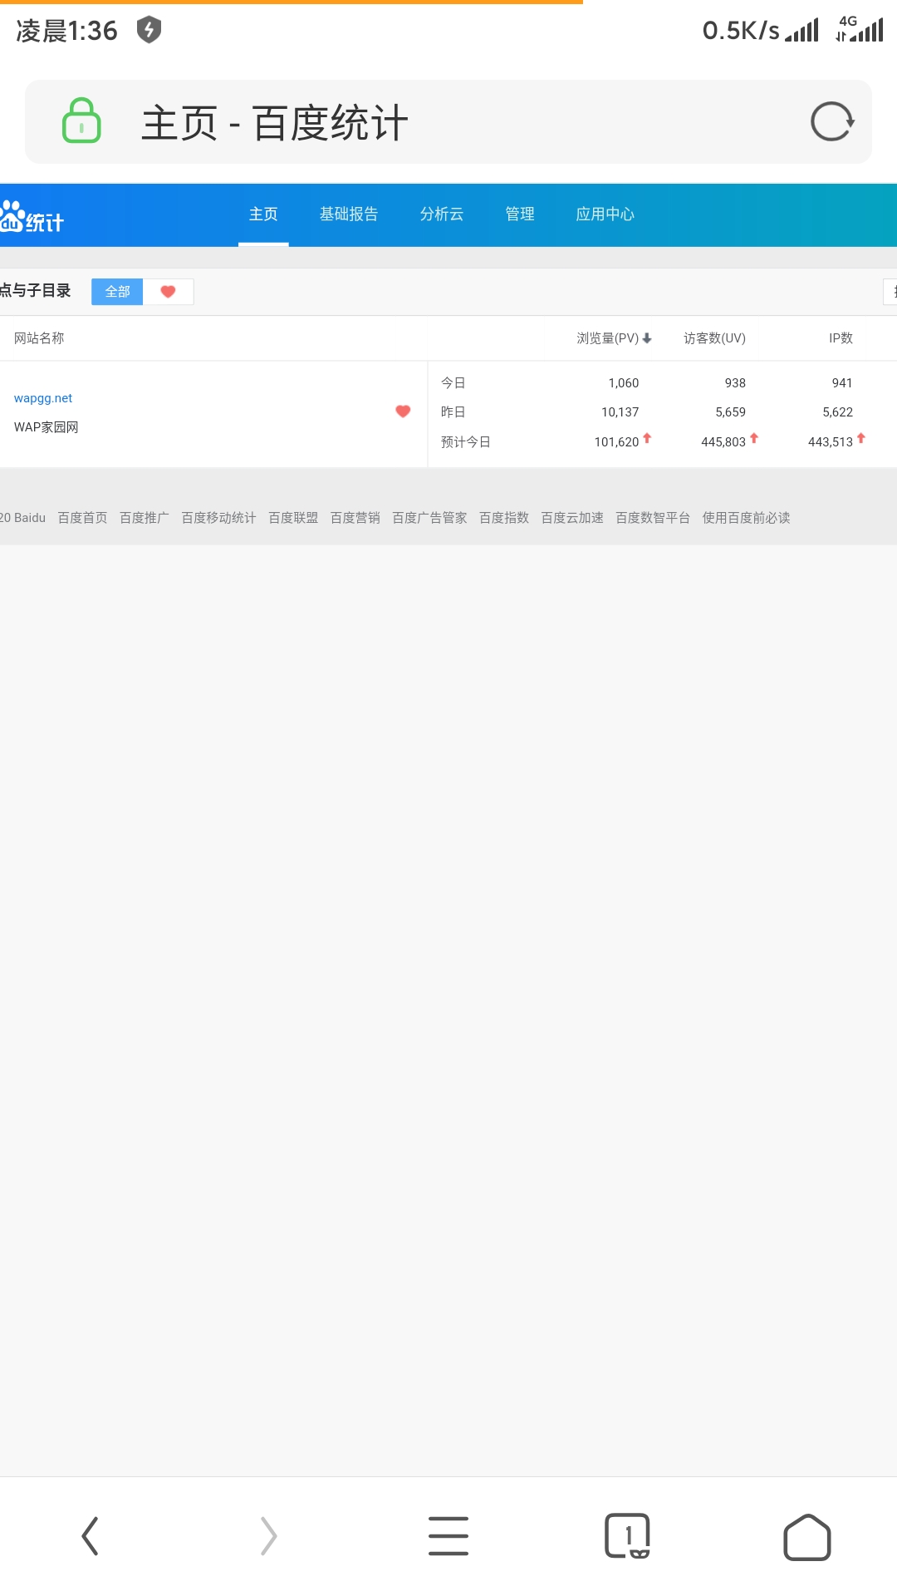Tap the address bar title 主页 - 百度统计
897x1596 pixels.
click(x=275, y=123)
